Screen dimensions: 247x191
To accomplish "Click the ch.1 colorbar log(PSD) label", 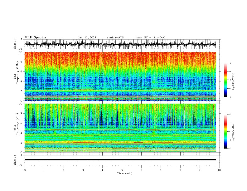I will (234, 81).
